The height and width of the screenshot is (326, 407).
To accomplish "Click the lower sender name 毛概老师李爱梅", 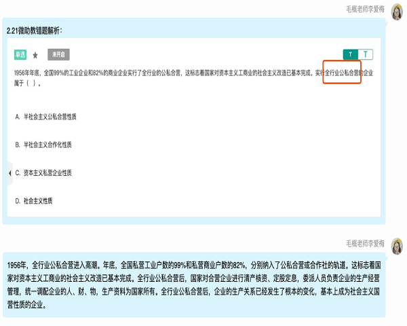I will coord(364,242).
